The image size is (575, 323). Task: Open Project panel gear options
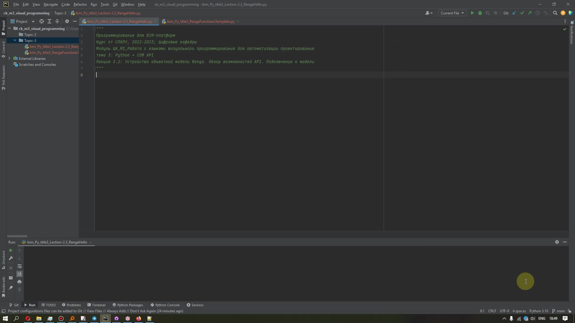click(x=67, y=21)
